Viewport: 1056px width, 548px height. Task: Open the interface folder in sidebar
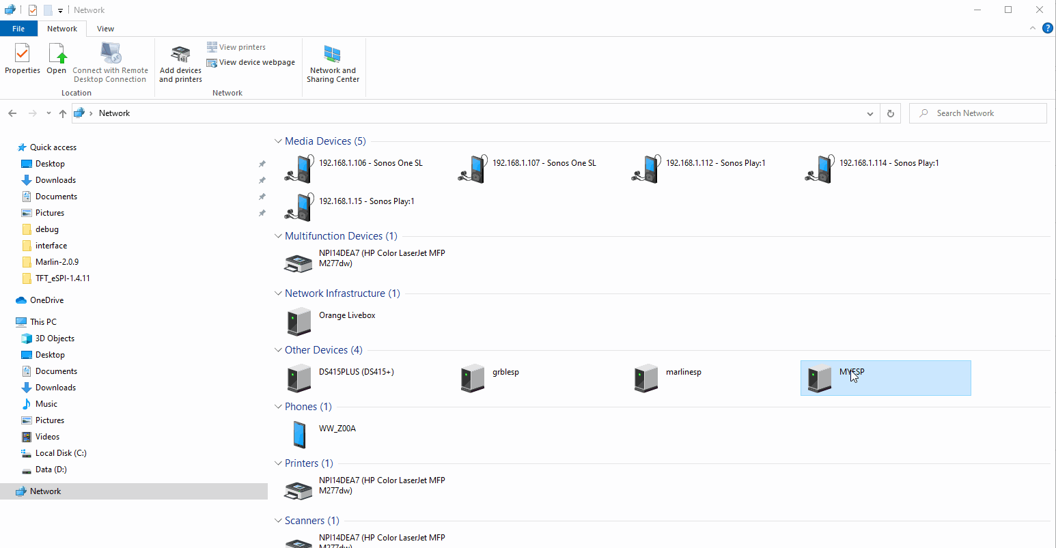click(51, 246)
